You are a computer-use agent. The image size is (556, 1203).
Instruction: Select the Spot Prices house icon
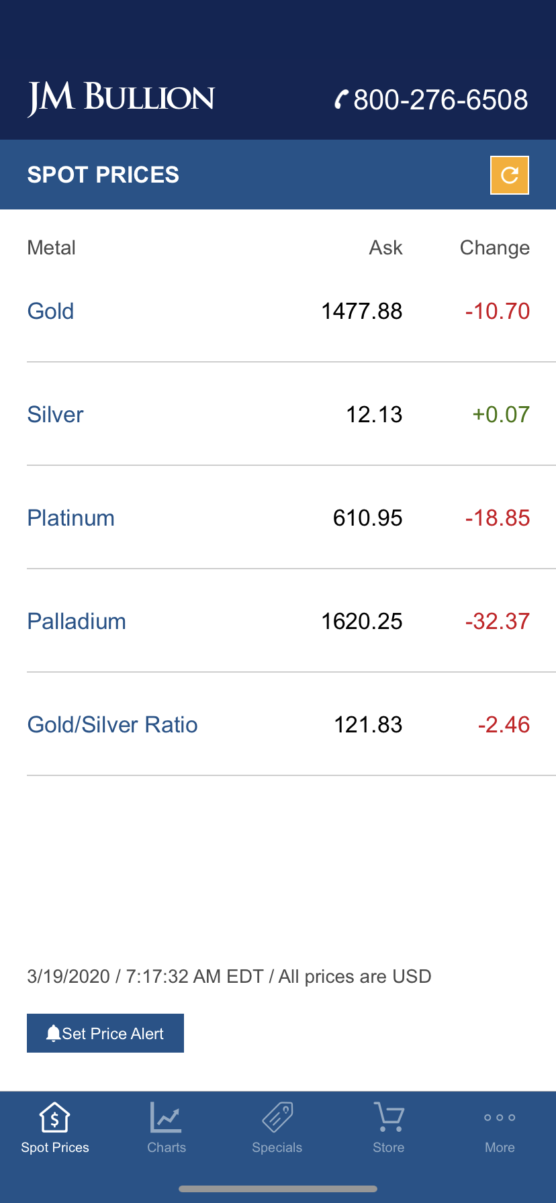tap(54, 1118)
